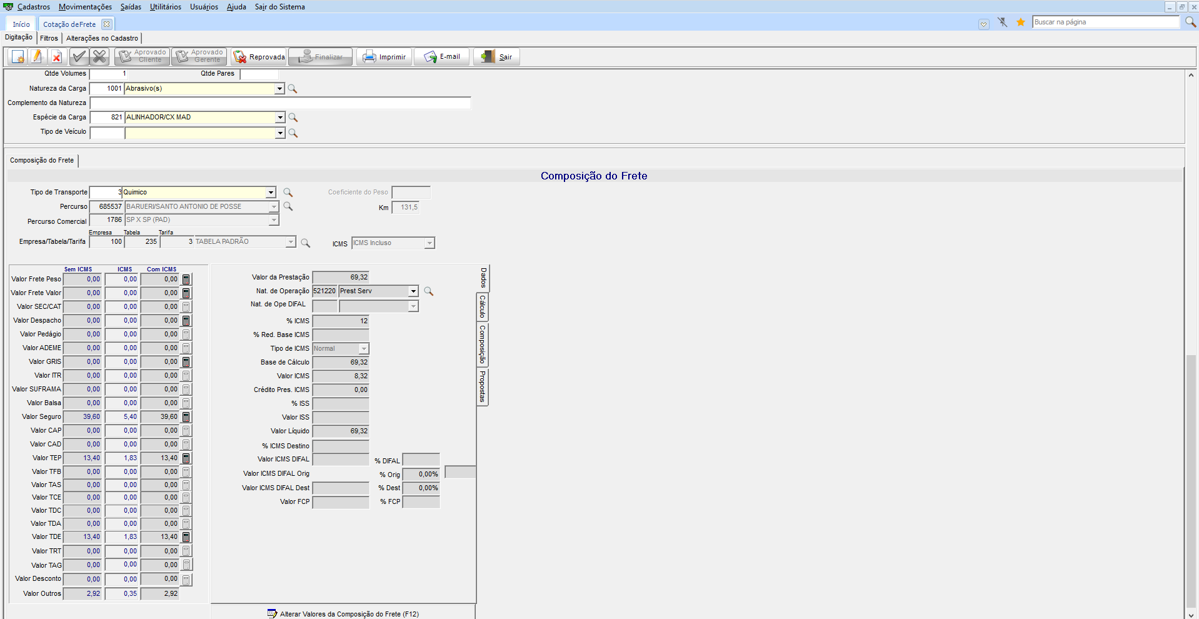Click the Composição do Frete tab label
This screenshot has height=619, width=1199.
click(42, 161)
